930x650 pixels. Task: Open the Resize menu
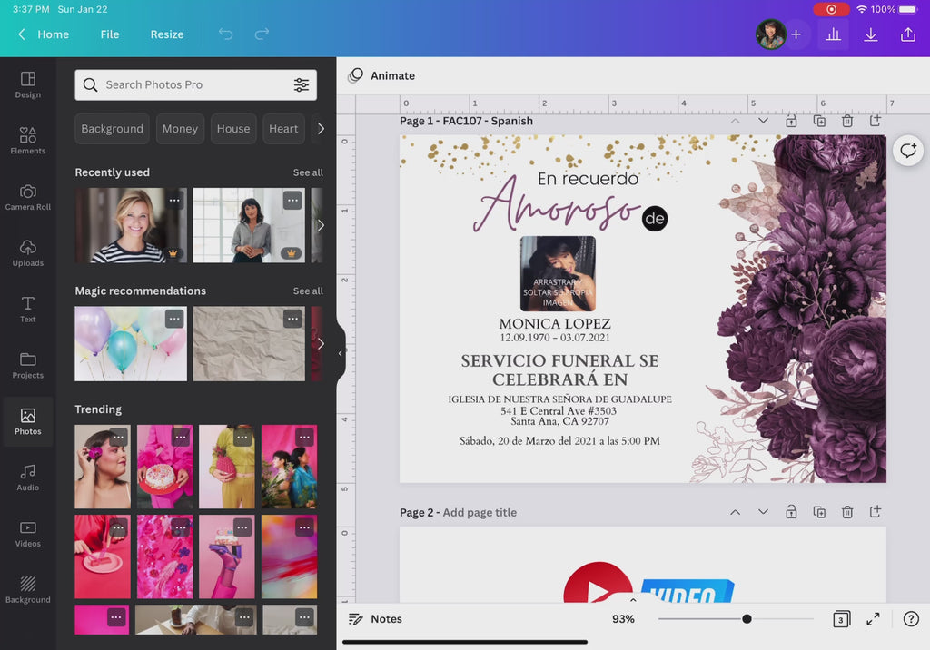click(167, 34)
